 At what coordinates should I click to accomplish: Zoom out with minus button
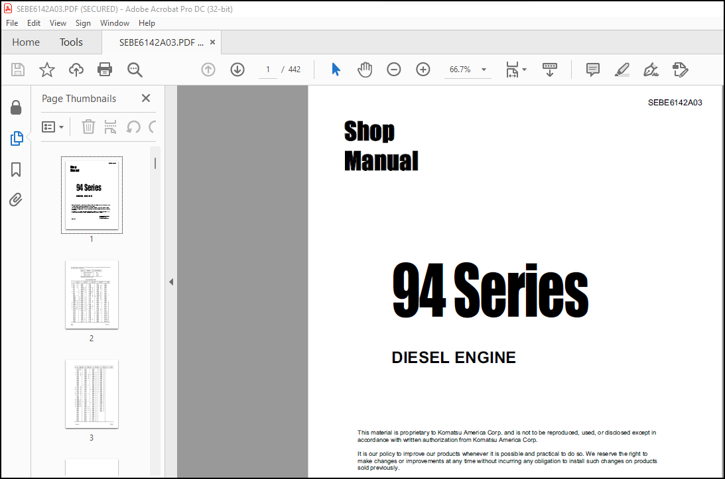(394, 70)
